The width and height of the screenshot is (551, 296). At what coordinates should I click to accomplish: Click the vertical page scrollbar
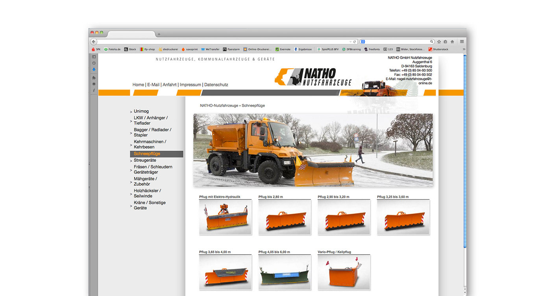tap(464, 157)
